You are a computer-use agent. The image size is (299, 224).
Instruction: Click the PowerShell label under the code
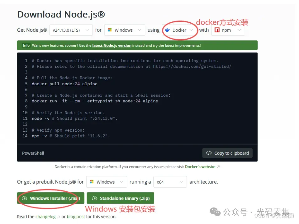coord(33,153)
